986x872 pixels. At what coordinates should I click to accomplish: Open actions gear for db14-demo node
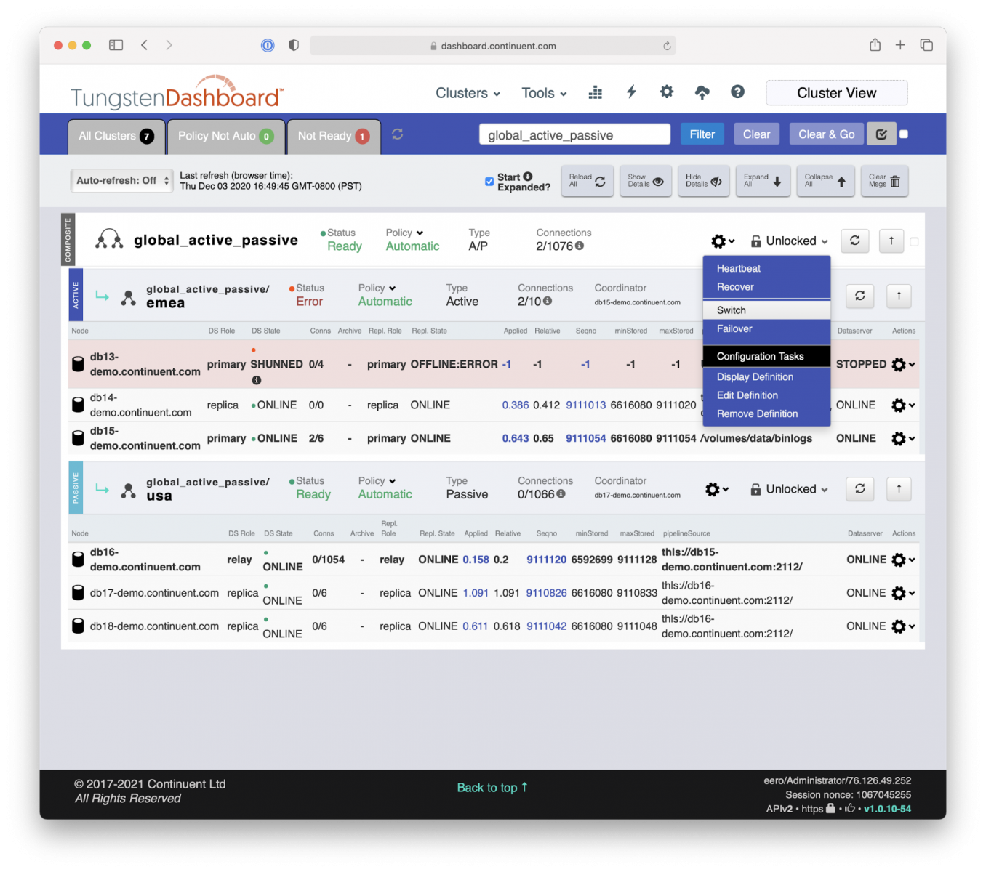coord(902,405)
